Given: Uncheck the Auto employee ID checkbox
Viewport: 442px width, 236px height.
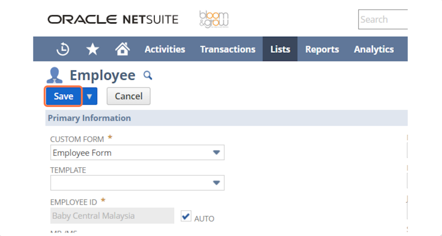Looking at the screenshot, I should (186, 216).
